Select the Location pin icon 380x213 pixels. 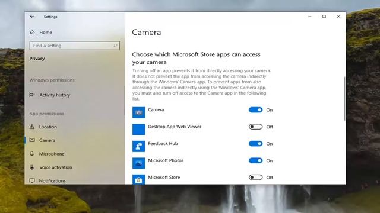31,127
